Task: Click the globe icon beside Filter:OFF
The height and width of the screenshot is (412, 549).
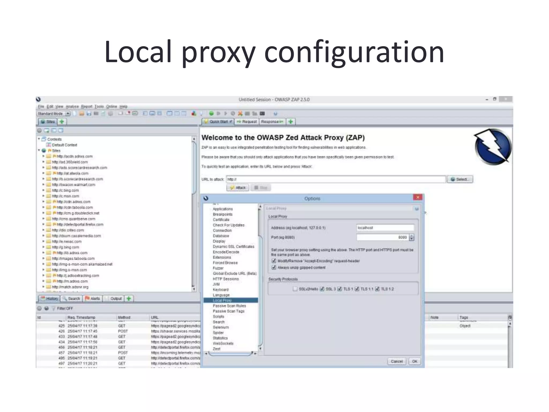Action: coord(46,308)
